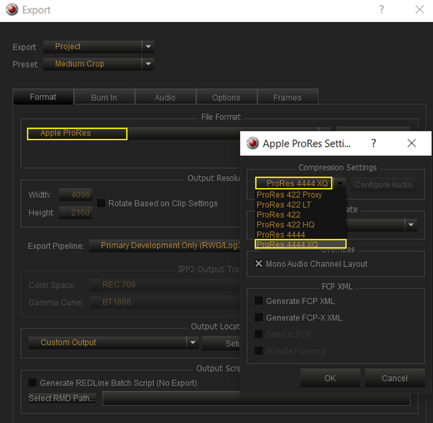The image size is (433, 423).
Task: Click the RMD path text field
Action: 256,399
